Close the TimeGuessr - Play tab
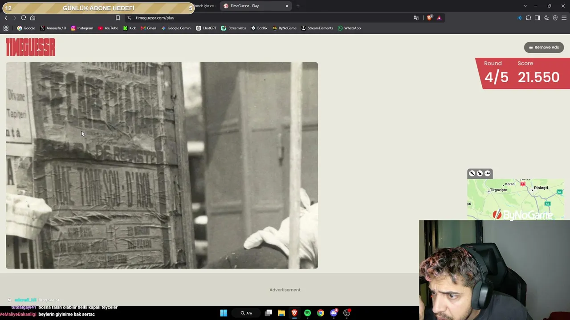 point(287,6)
